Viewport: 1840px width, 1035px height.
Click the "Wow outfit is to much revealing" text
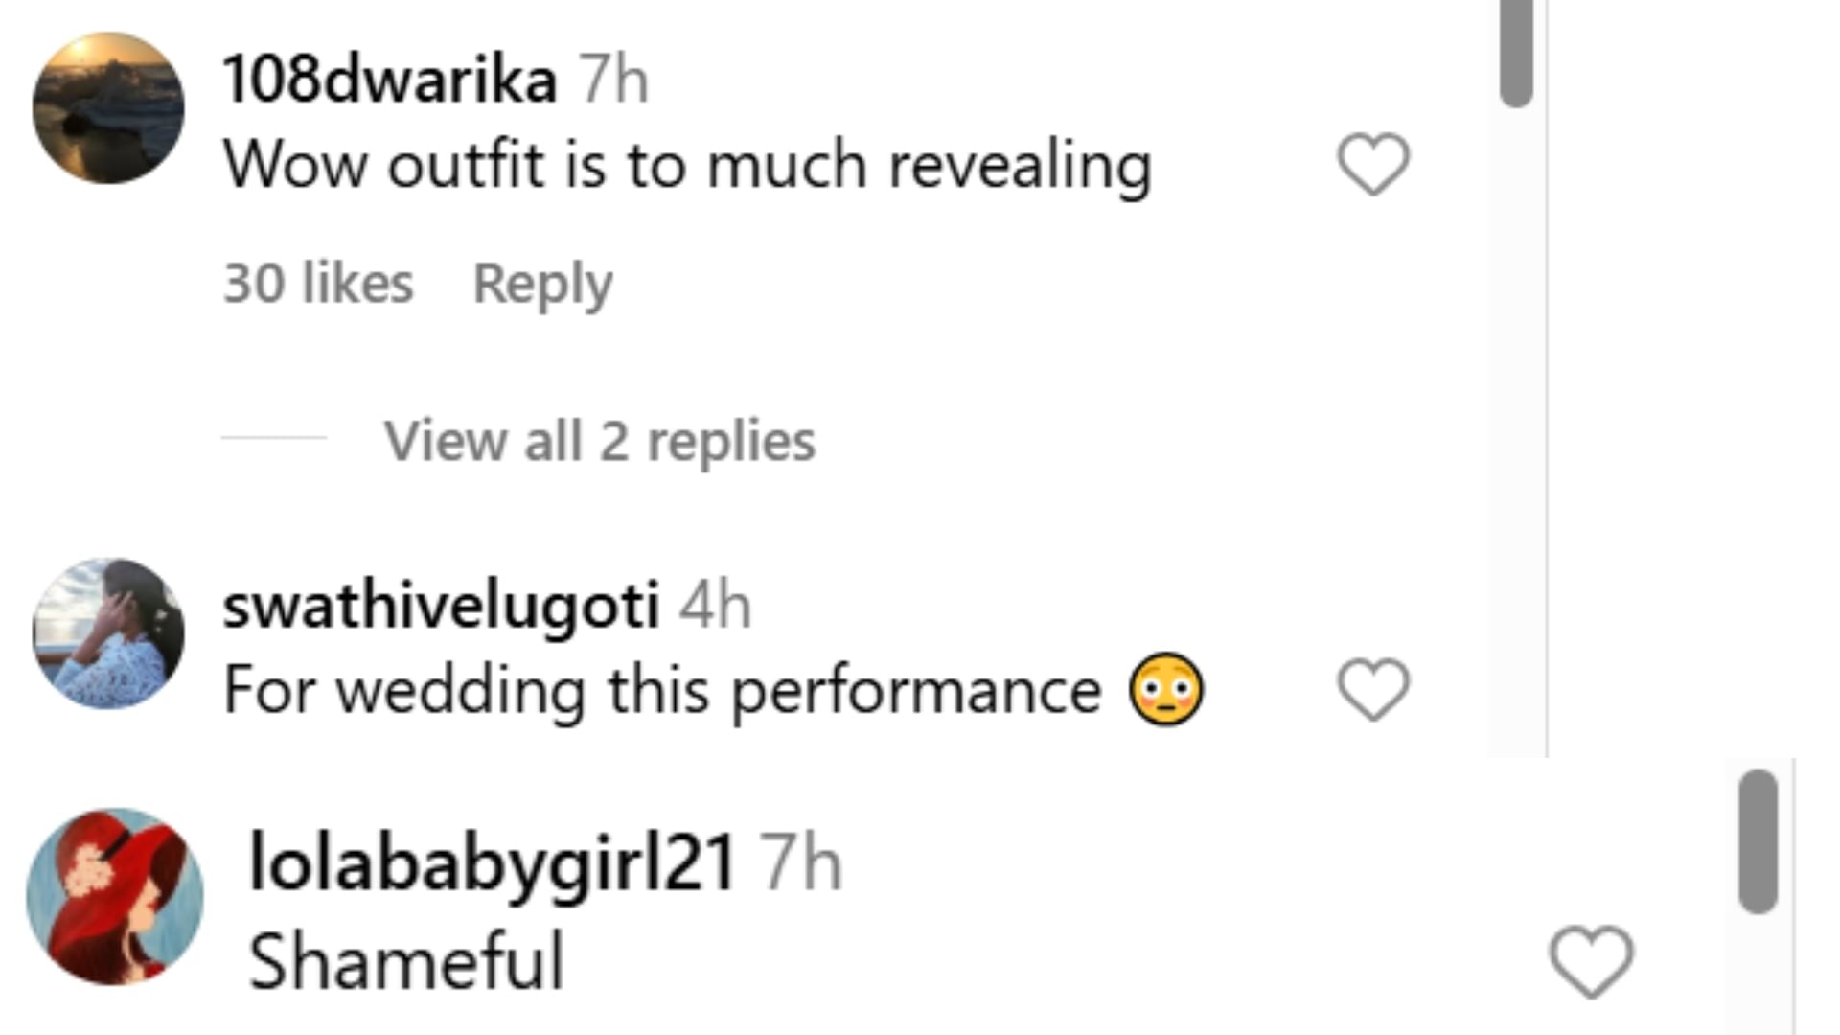[x=687, y=165]
